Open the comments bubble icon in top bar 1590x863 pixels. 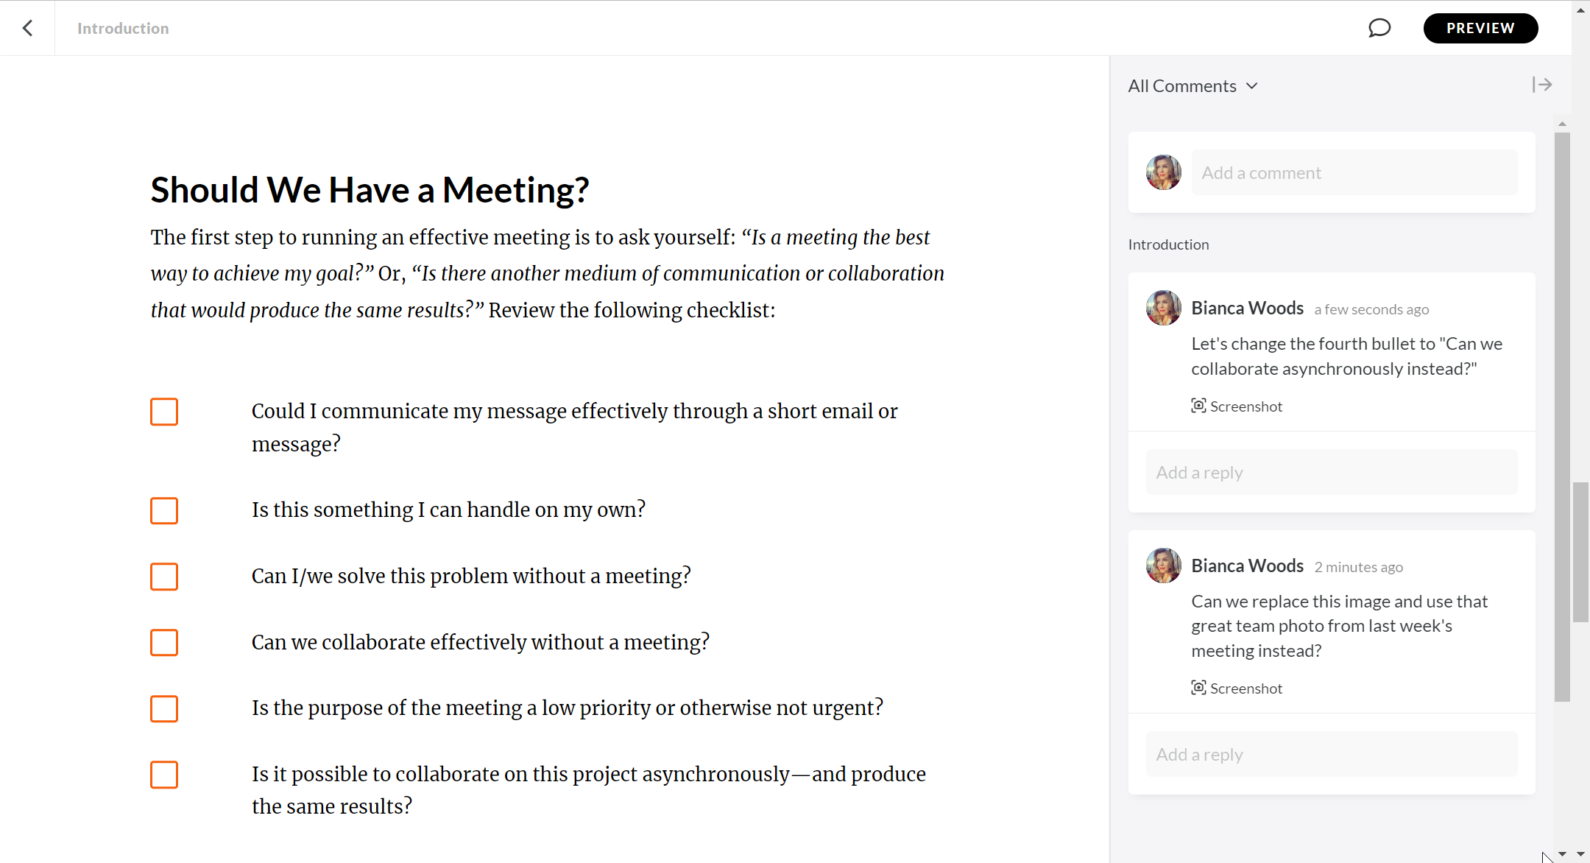point(1380,28)
